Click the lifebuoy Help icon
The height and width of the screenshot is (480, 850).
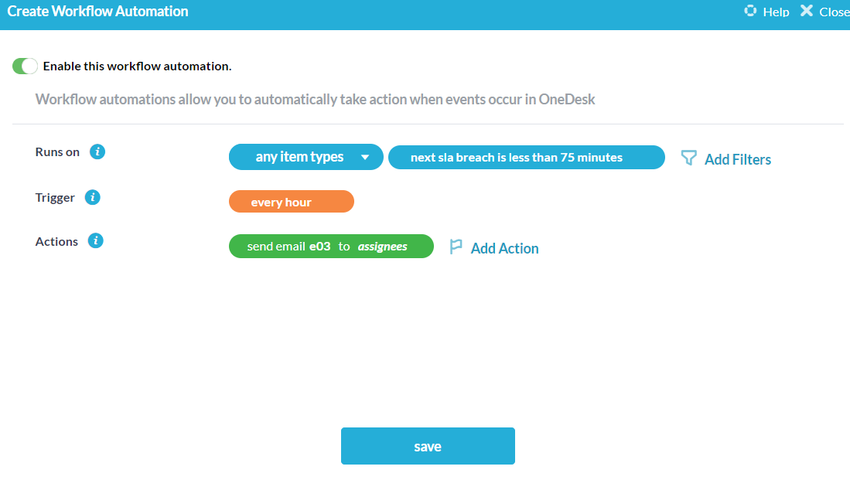coord(749,12)
